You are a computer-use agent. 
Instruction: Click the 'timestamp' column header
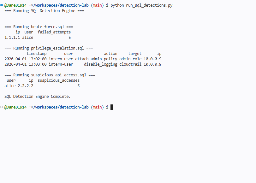tap(37, 54)
